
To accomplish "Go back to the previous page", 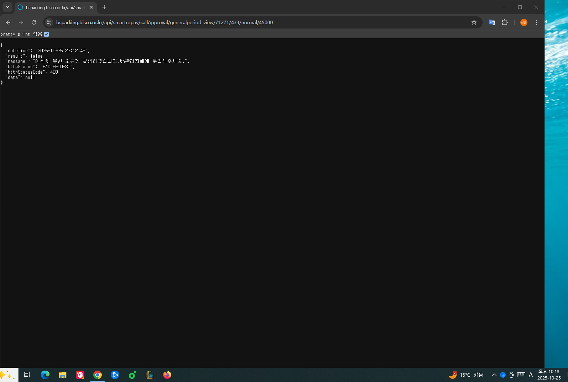I will (8, 22).
